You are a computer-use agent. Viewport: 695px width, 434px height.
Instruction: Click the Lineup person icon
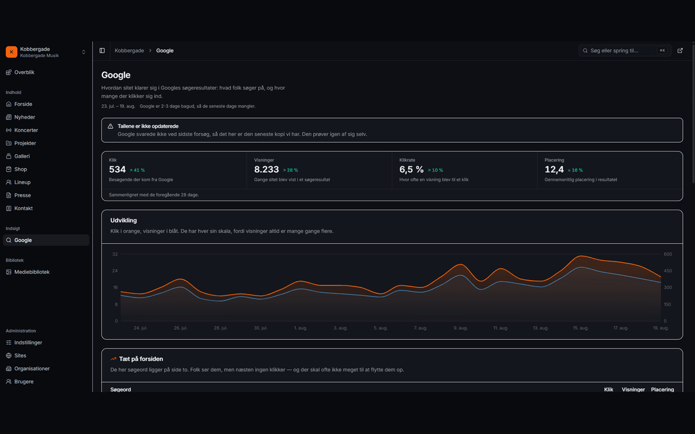pos(9,182)
